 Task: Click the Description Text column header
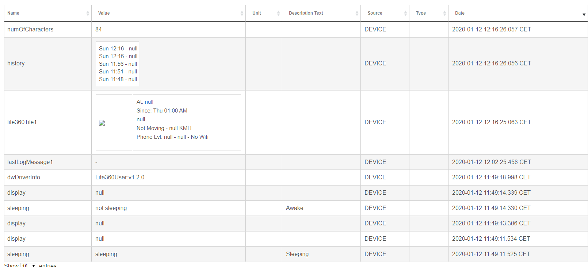(321, 13)
